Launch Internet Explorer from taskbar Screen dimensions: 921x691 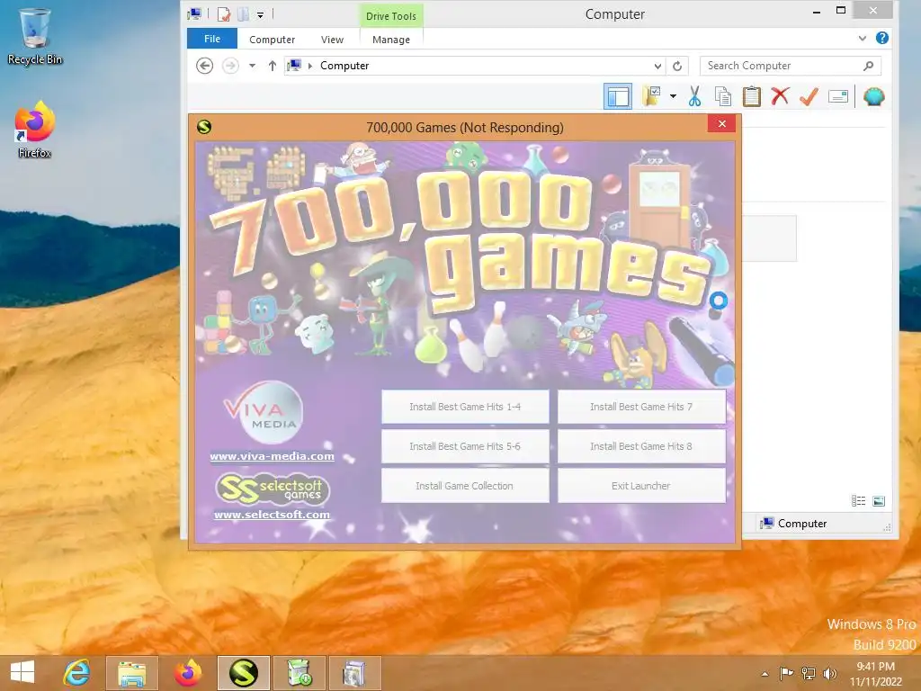tap(77, 673)
